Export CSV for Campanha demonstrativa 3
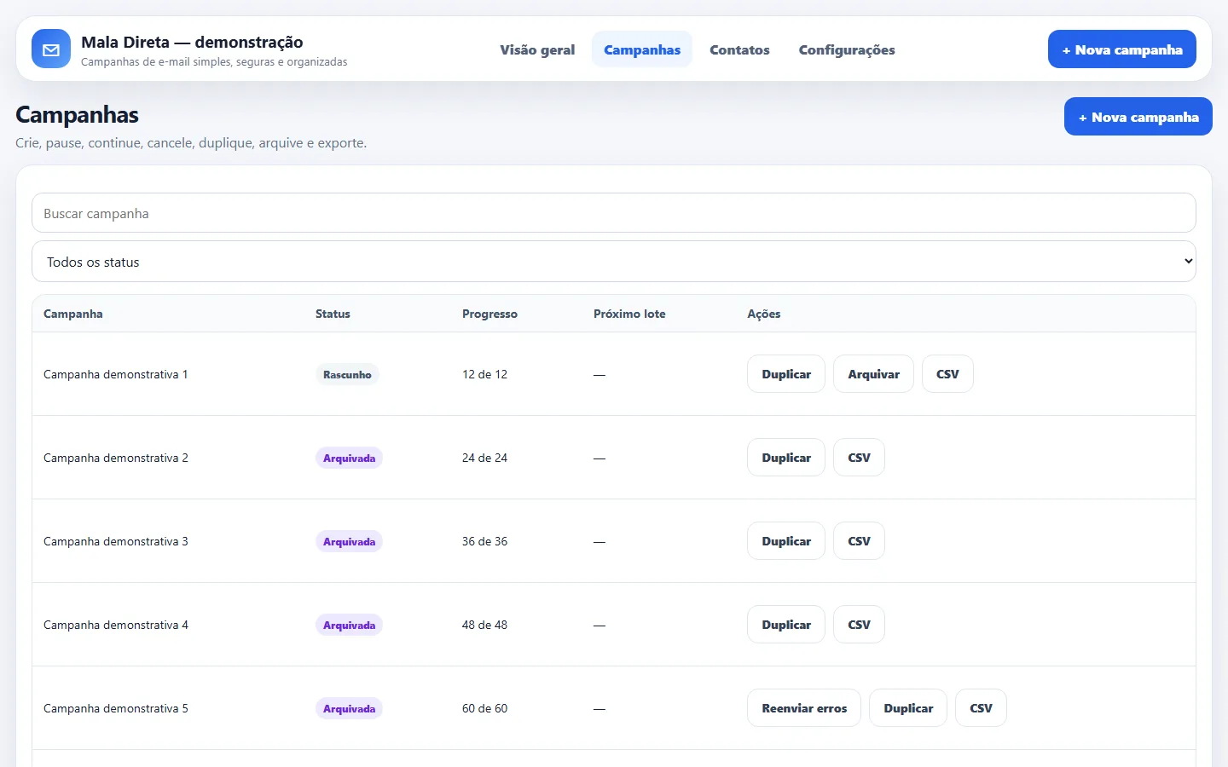This screenshot has width=1228, height=767. click(x=859, y=541)
